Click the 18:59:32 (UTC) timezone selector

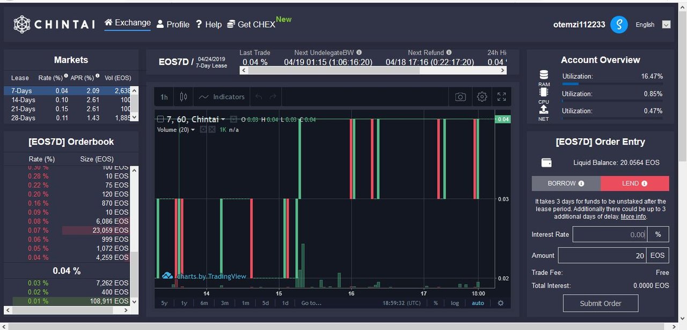click(402, 303)
